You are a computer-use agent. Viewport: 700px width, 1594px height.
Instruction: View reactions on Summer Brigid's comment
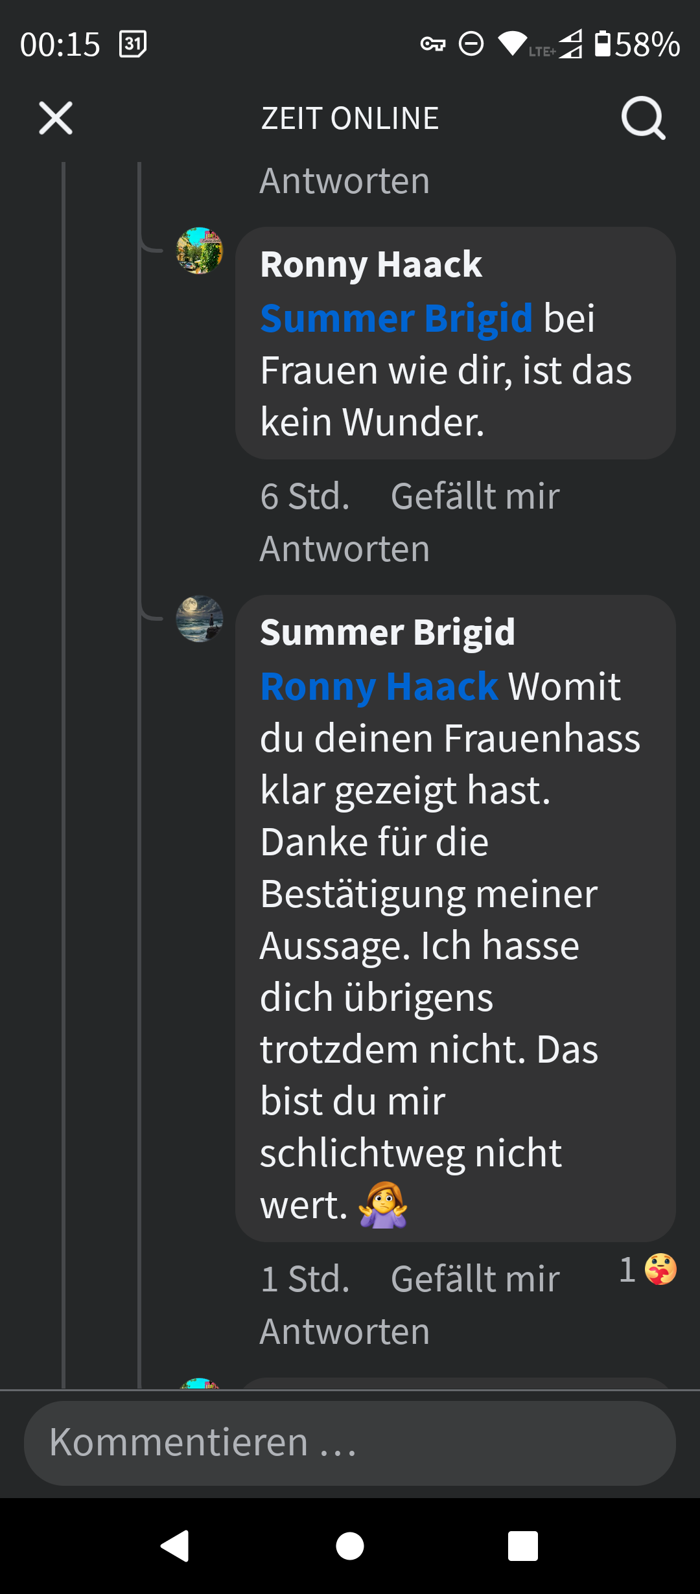click(649, 1269)
